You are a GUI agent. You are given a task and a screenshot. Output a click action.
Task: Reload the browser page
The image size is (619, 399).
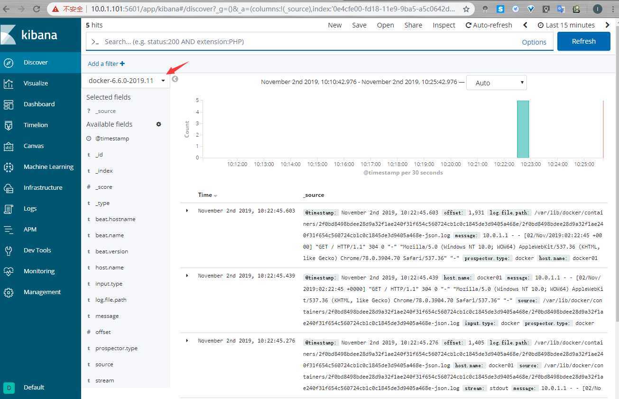click(x=37, y=9)
